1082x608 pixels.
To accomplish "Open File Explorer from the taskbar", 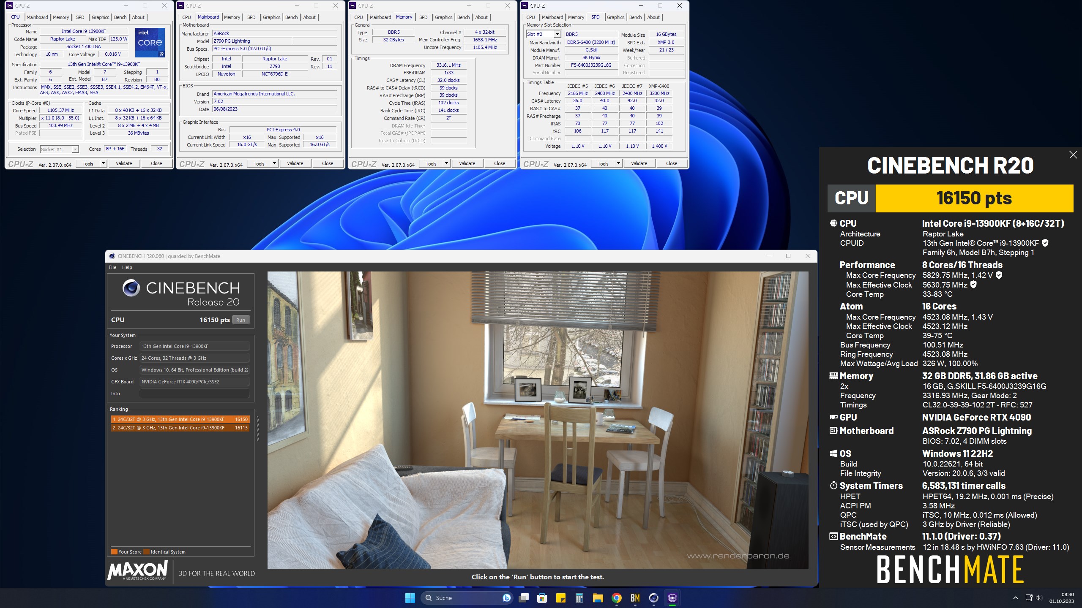I will [x=598, y=597].
